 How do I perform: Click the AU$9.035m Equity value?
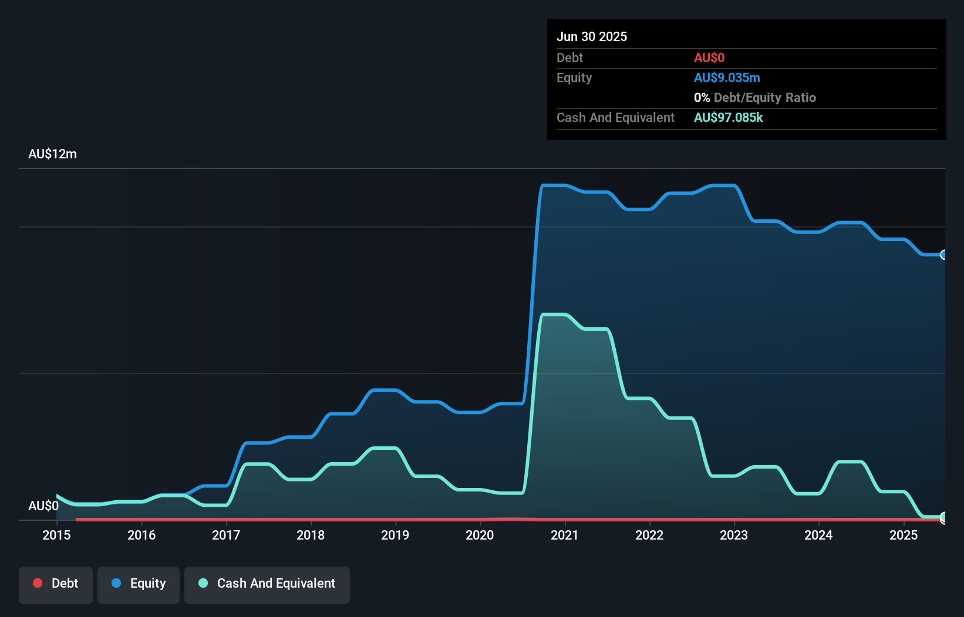pos(727,77)
